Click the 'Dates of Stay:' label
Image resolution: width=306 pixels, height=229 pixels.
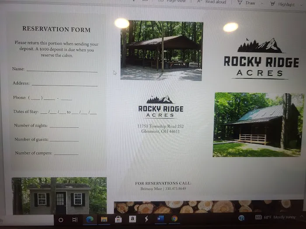pyautogui.click(x=26, y=112)
